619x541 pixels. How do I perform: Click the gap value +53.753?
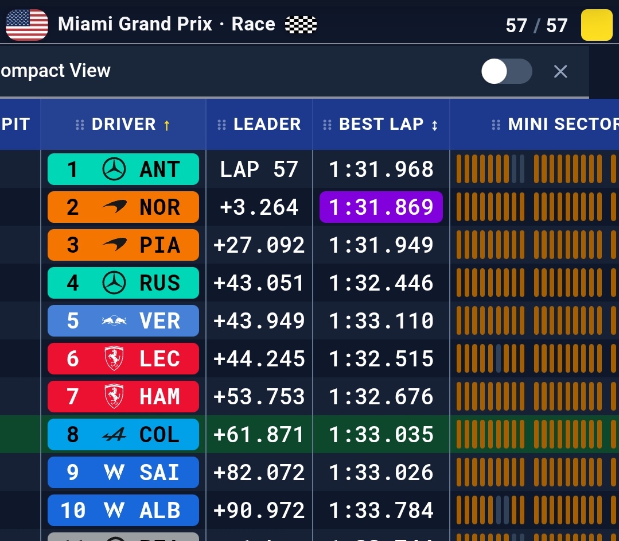pyautogui.click(x=259, y=397)
